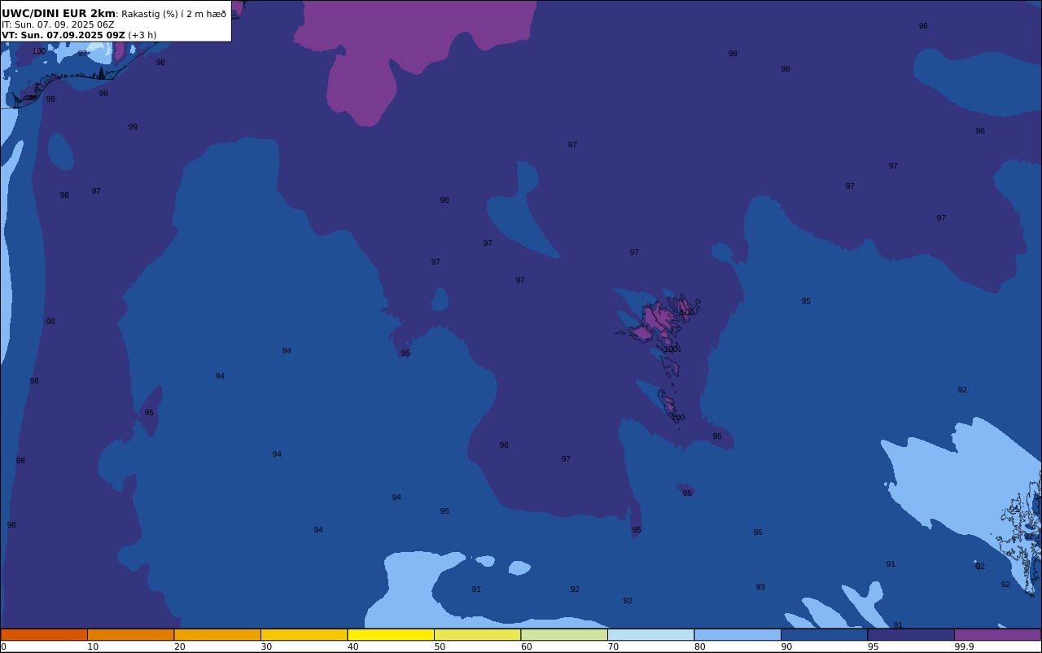The height and width of the screenshot is (653, 1042).
Task: Click the light blue 80–90 legend swatch
Action: click(x=738, y=634)
